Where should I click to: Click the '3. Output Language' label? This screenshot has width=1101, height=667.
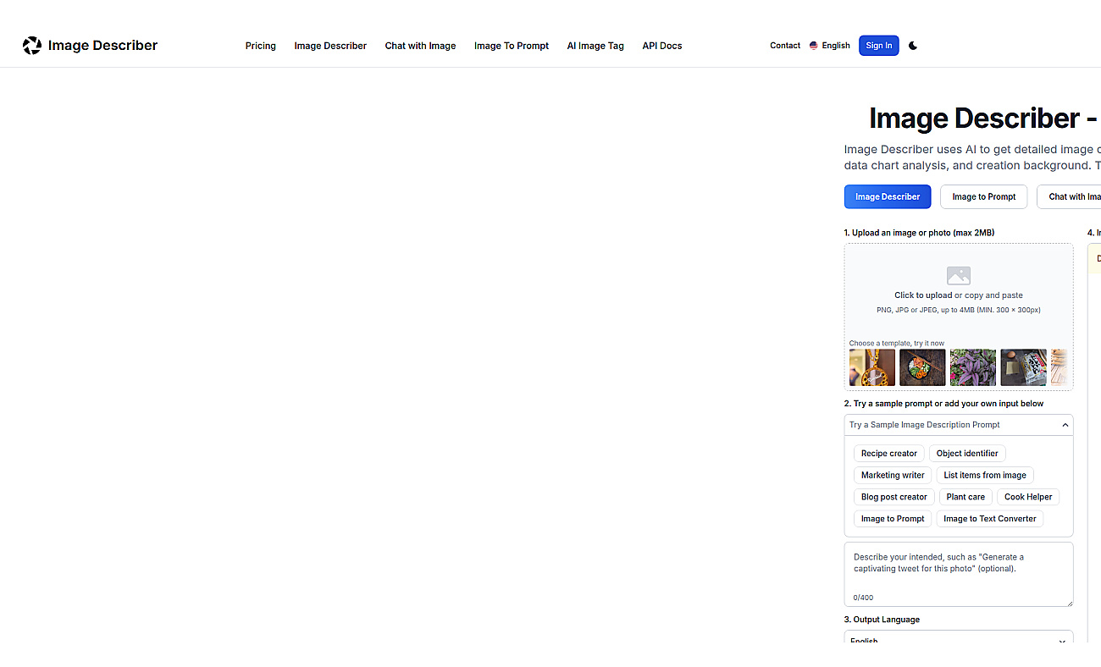pyautogui.click(x=882, y=620)
